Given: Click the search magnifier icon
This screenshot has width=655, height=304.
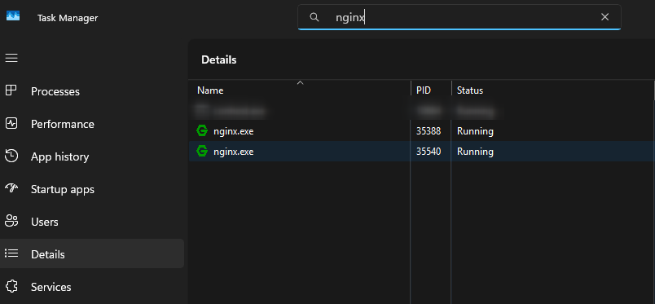Looking at the screenshot, I should (314, 17).
